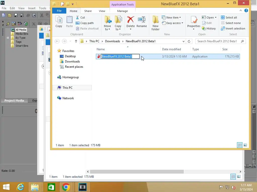Open the New item dropdown
The height and width of the screenshot is (192, 257).
coord(171,17)
